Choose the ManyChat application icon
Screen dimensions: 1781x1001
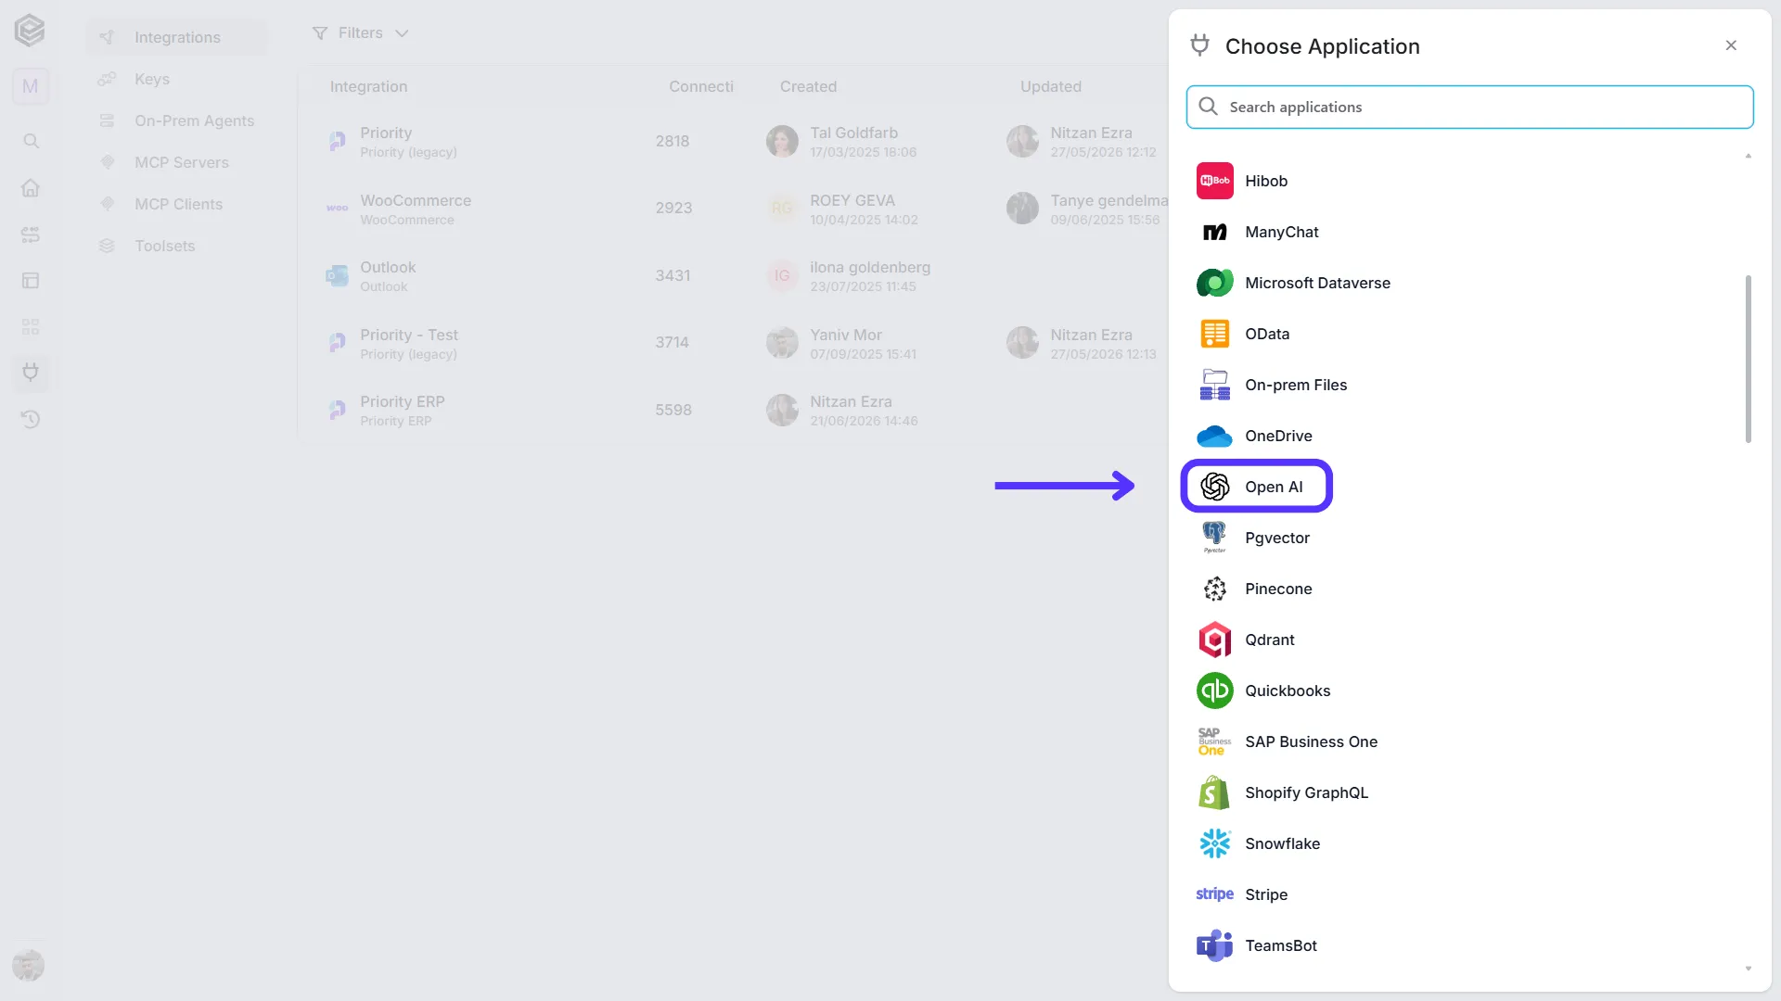pos(1214,232)
